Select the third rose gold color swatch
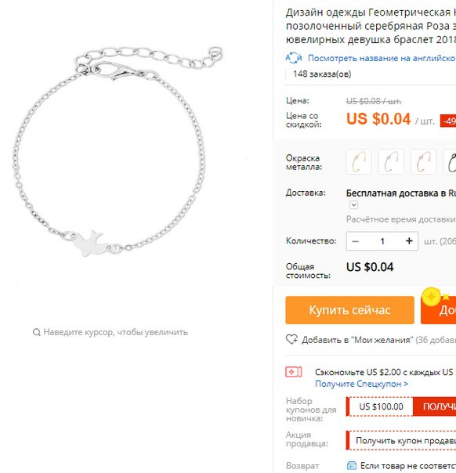Image resolution: width=456 pixels, height=473 pixels. click(x=423, y=161)
